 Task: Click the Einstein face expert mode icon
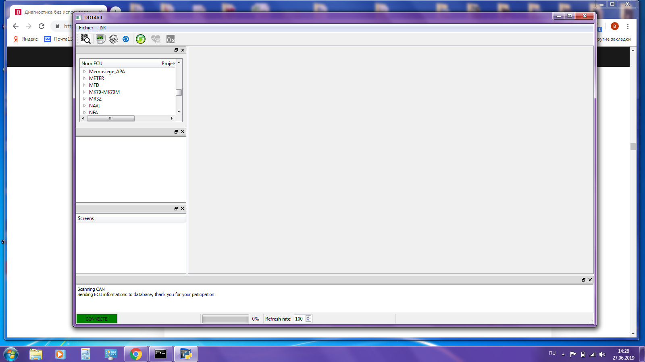tap(114, 39)
